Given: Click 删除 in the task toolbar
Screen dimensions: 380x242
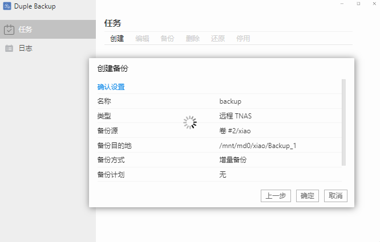Looking at the screenshot, I should pyautogui.click(x=193, y=39).
